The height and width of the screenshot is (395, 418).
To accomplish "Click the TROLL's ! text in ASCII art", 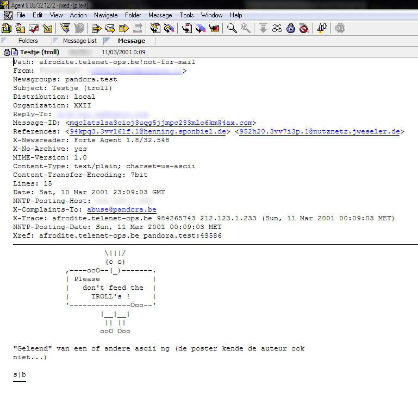I will [x=111, y=296].
